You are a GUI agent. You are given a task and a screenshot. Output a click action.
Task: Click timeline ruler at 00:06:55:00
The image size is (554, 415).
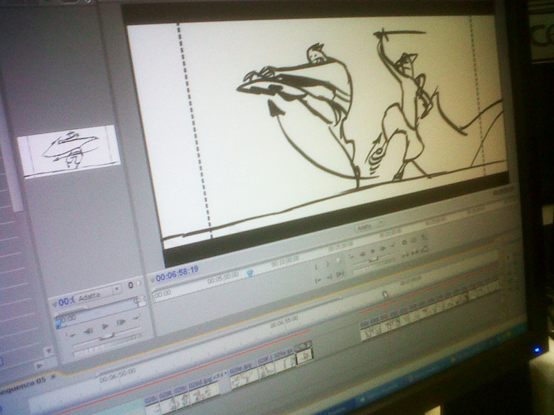[x=284, y=321]
